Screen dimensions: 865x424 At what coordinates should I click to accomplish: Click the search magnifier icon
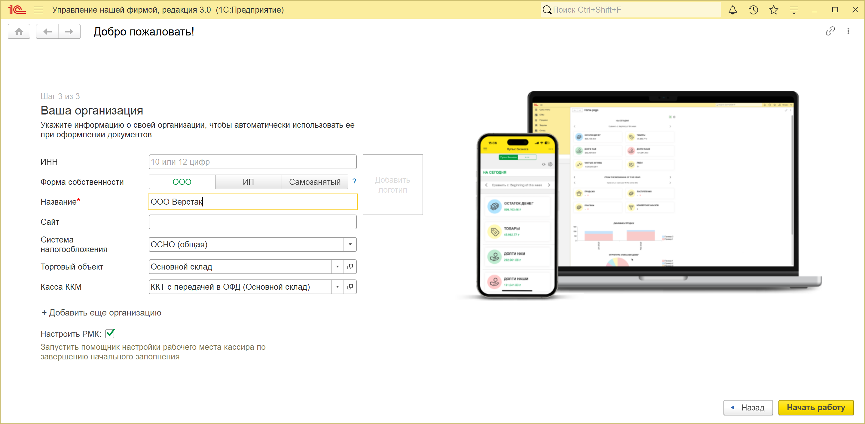point(547,10)
